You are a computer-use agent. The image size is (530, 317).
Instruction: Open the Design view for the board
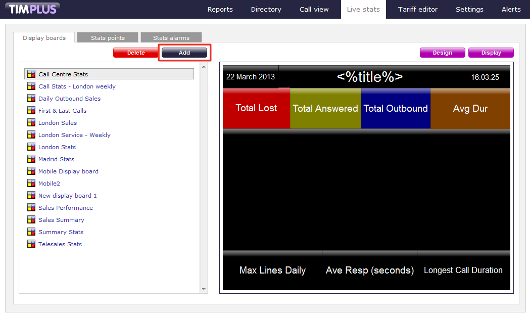(x=442, y=53)
